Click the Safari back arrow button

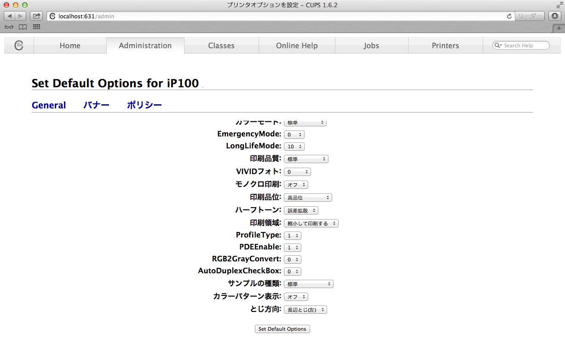pos(10,16)
